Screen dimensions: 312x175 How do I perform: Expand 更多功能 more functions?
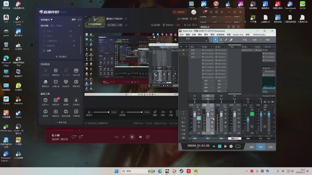(x=61, y=122)
